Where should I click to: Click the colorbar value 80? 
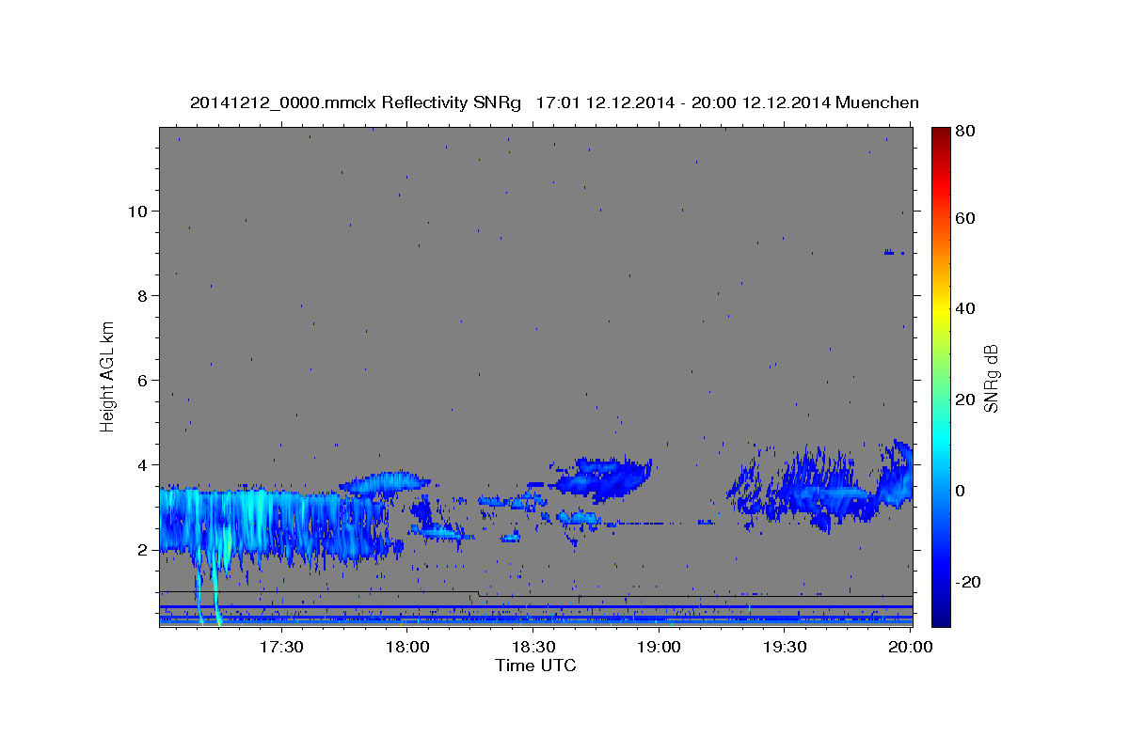coord(964,132)
